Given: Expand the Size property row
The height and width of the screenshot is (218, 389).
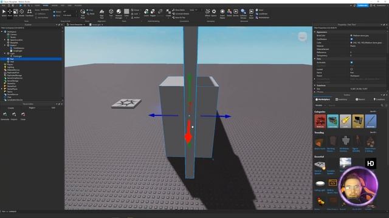Looking at the screenshot, I should pyautogui.click(x=315, y=89).
